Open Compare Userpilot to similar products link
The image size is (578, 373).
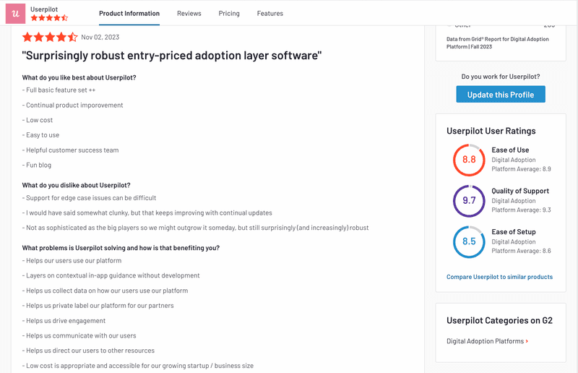499,277
